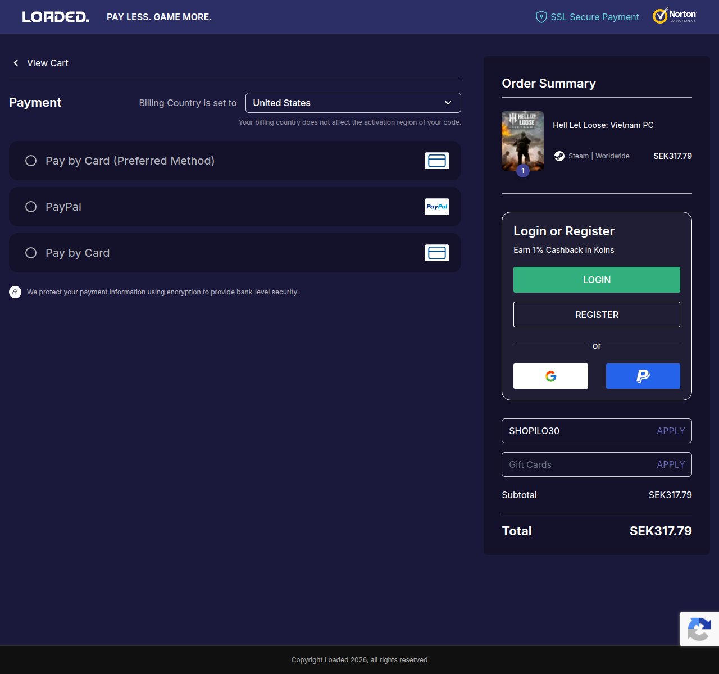Image resolution: width=719 pixels, height=674 pixels.
Task: Sign in with the Google button
Action: click(x=550, y=376)
